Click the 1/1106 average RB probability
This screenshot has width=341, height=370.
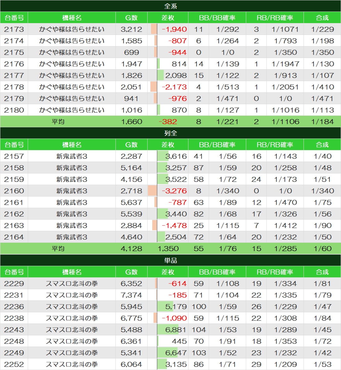(x=285, y=122)
